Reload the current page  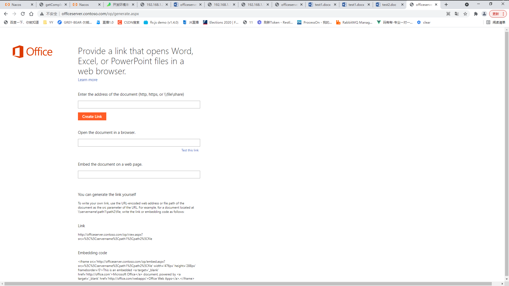23,14
